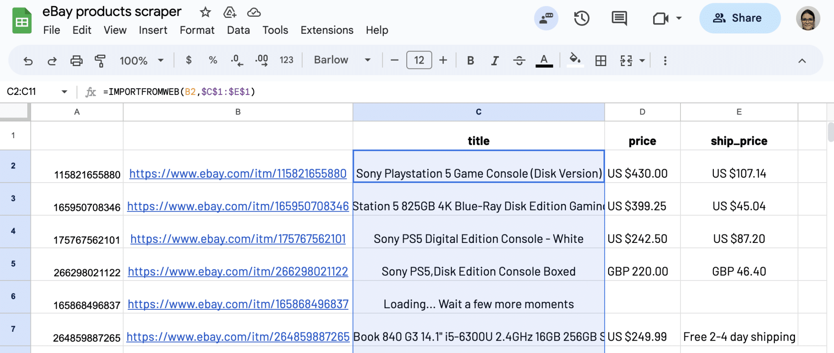Activate the paint format tool
Screen dimensions: 834x353
click(100, 61)
